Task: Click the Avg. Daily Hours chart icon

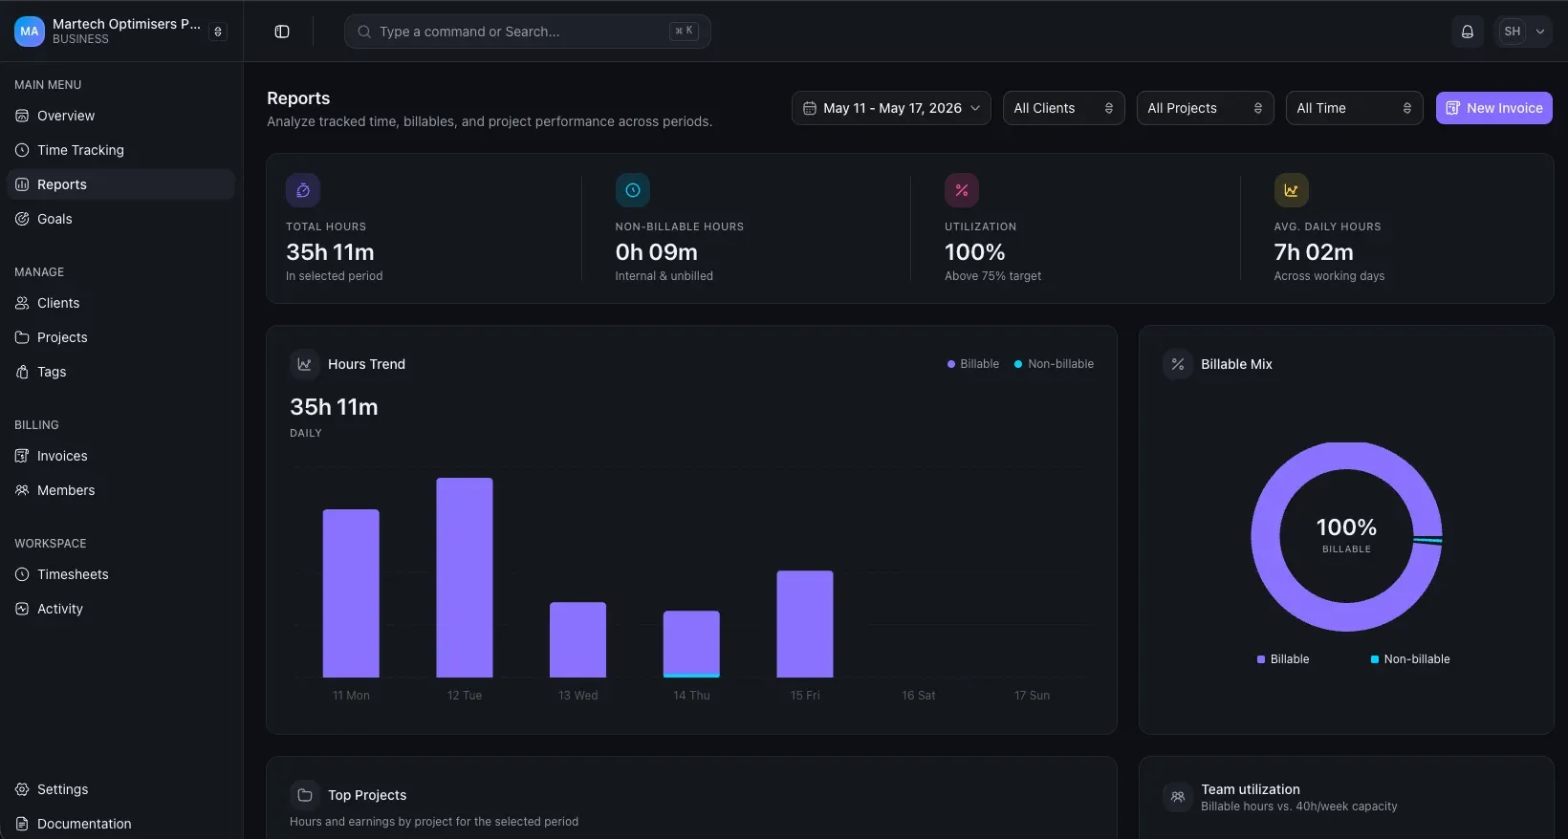Action: pyautogui.click(x=1291, y=190)
